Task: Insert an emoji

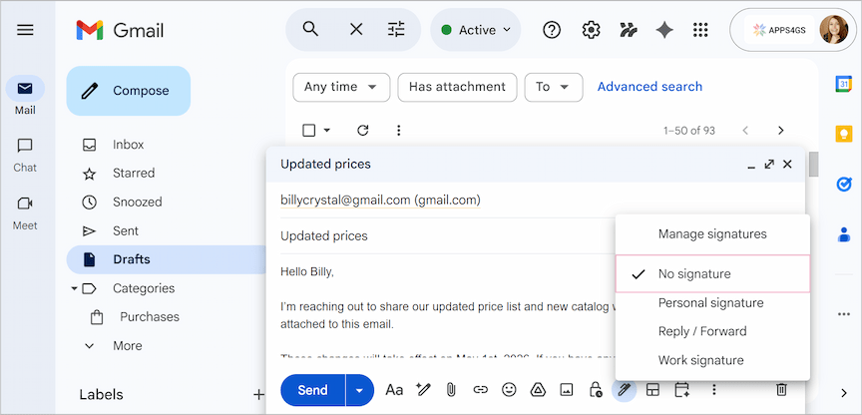Action: [509, 390]
